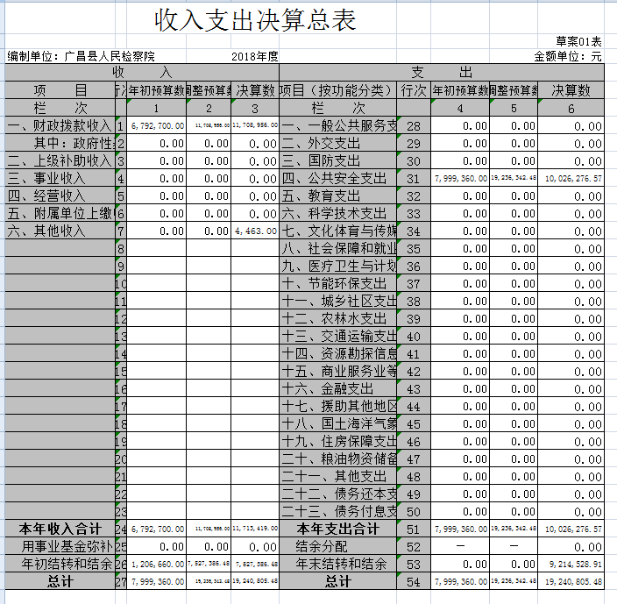Select expenditure item 四、公共安全支出
The height and width of the screenshot is (604, 617).
click(338, 178)
